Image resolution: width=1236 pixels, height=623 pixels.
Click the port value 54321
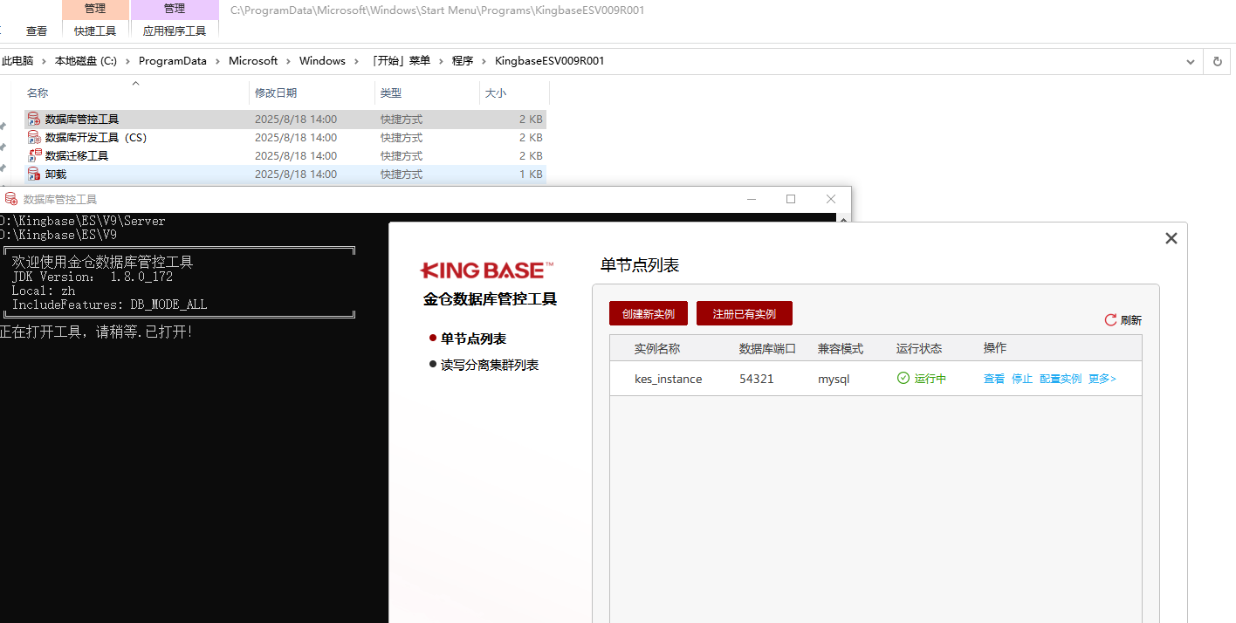click(756, 379)
